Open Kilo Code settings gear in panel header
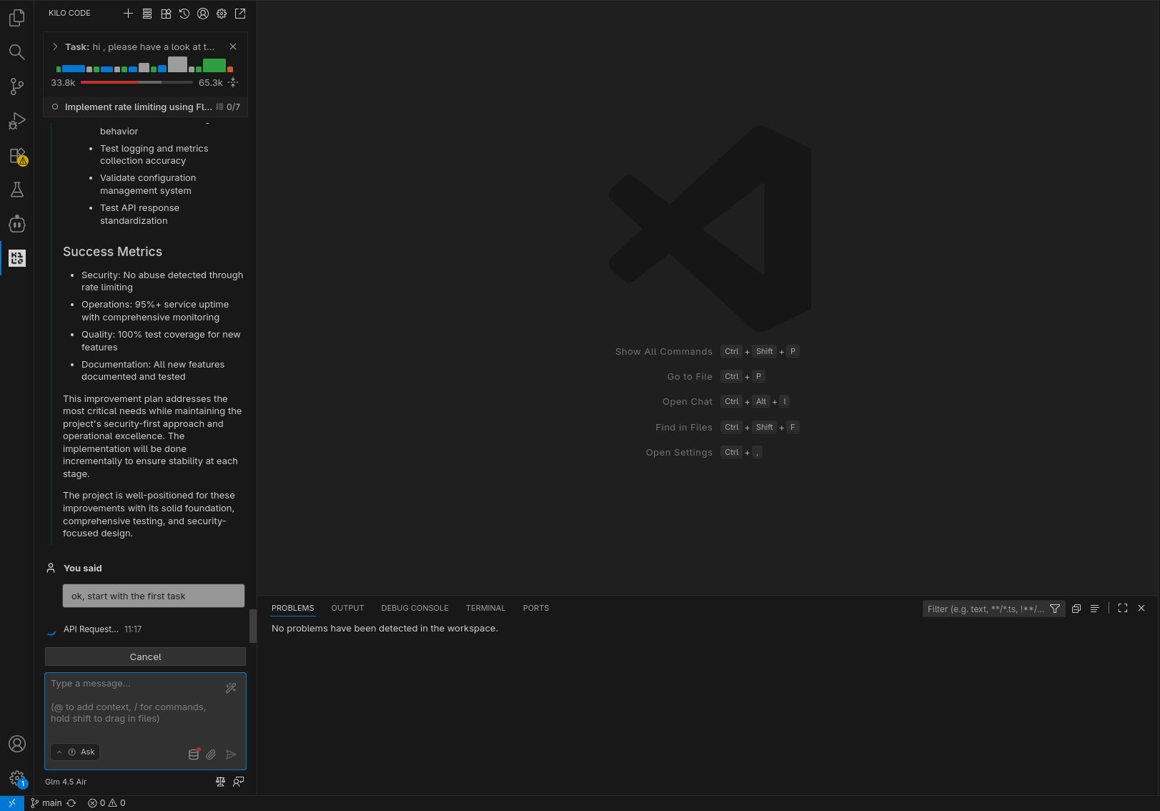 point(222,14)
